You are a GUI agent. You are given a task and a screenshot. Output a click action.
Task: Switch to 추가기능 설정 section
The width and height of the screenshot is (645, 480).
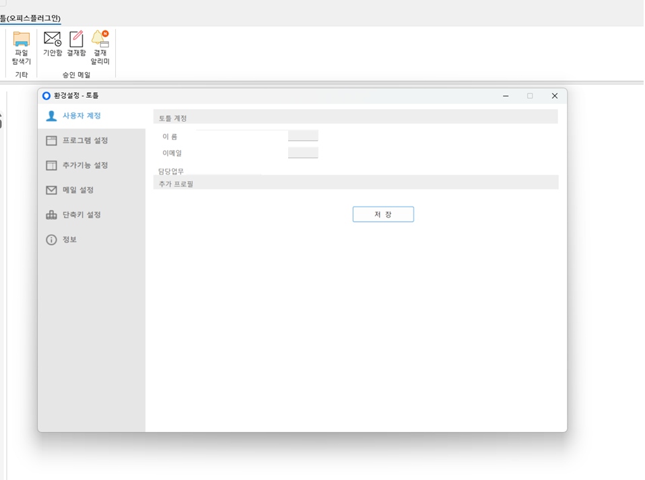(92, 166)
